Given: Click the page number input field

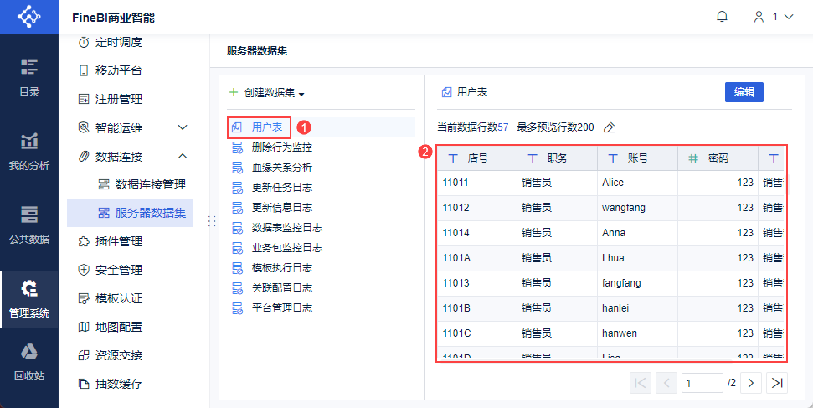Looking at the screenshot, I should pos(702,383).
